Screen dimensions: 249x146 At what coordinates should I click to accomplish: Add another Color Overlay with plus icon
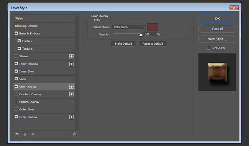[72, 87]
